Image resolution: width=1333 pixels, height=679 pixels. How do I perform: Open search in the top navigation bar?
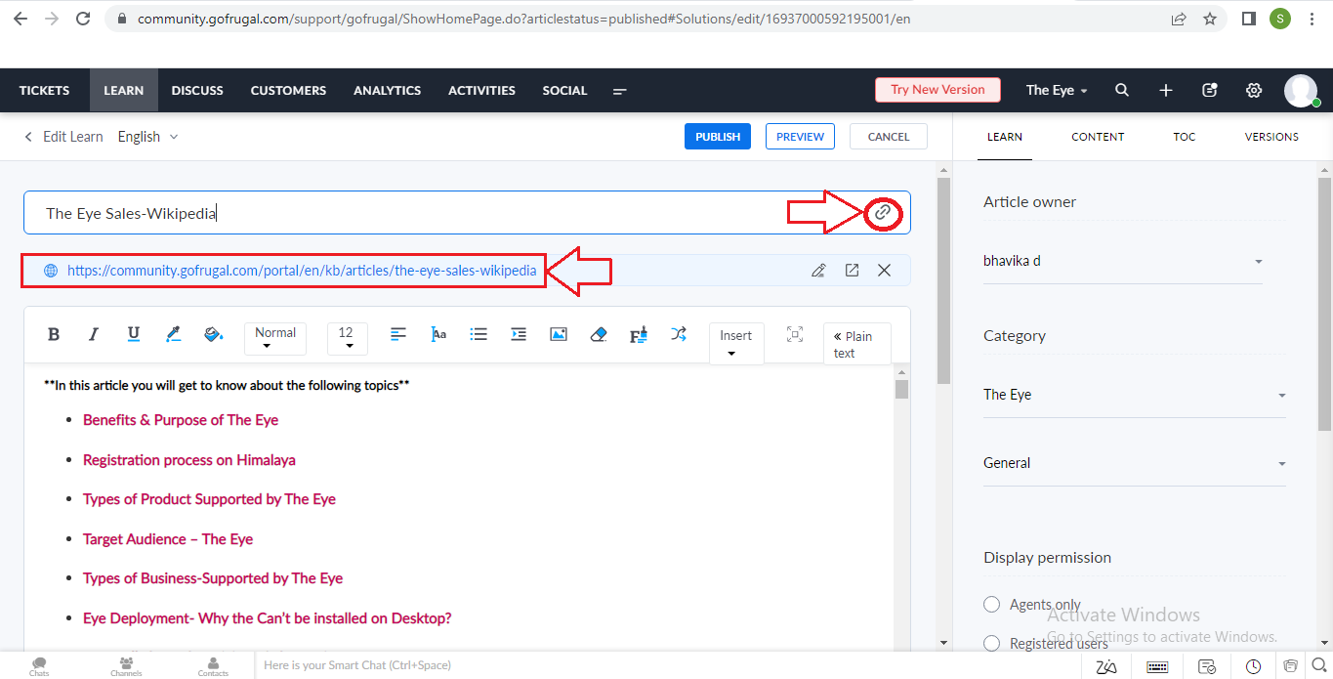coord(1122,90)
